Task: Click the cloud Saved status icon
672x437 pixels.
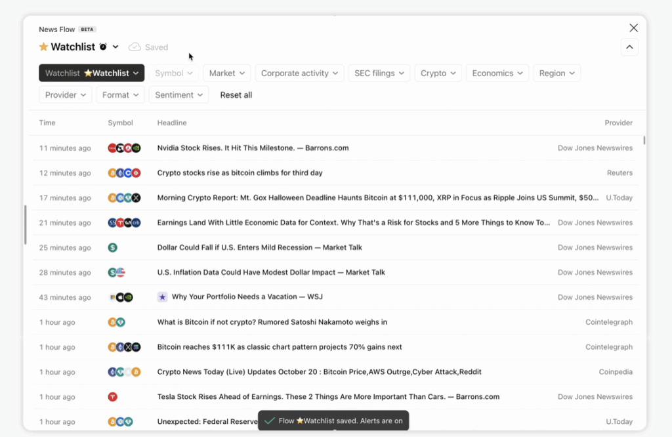Action: click(x=135, y=47)
